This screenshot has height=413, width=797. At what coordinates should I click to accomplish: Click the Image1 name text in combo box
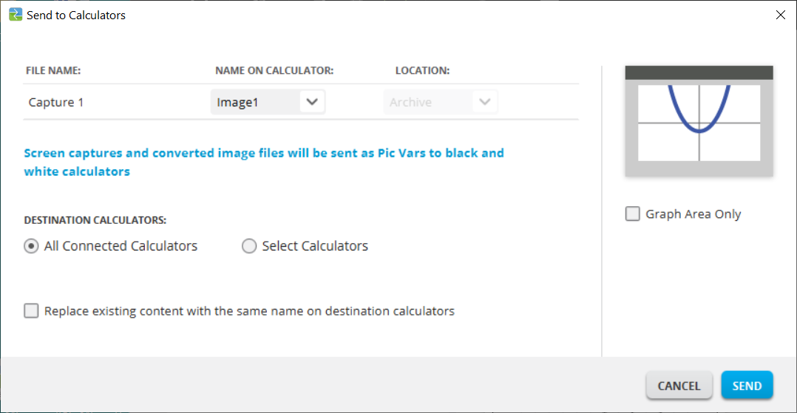click(237, 103)
